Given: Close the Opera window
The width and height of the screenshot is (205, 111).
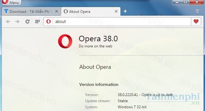Looking at the screenshot, I should click(x=197, y=2).
